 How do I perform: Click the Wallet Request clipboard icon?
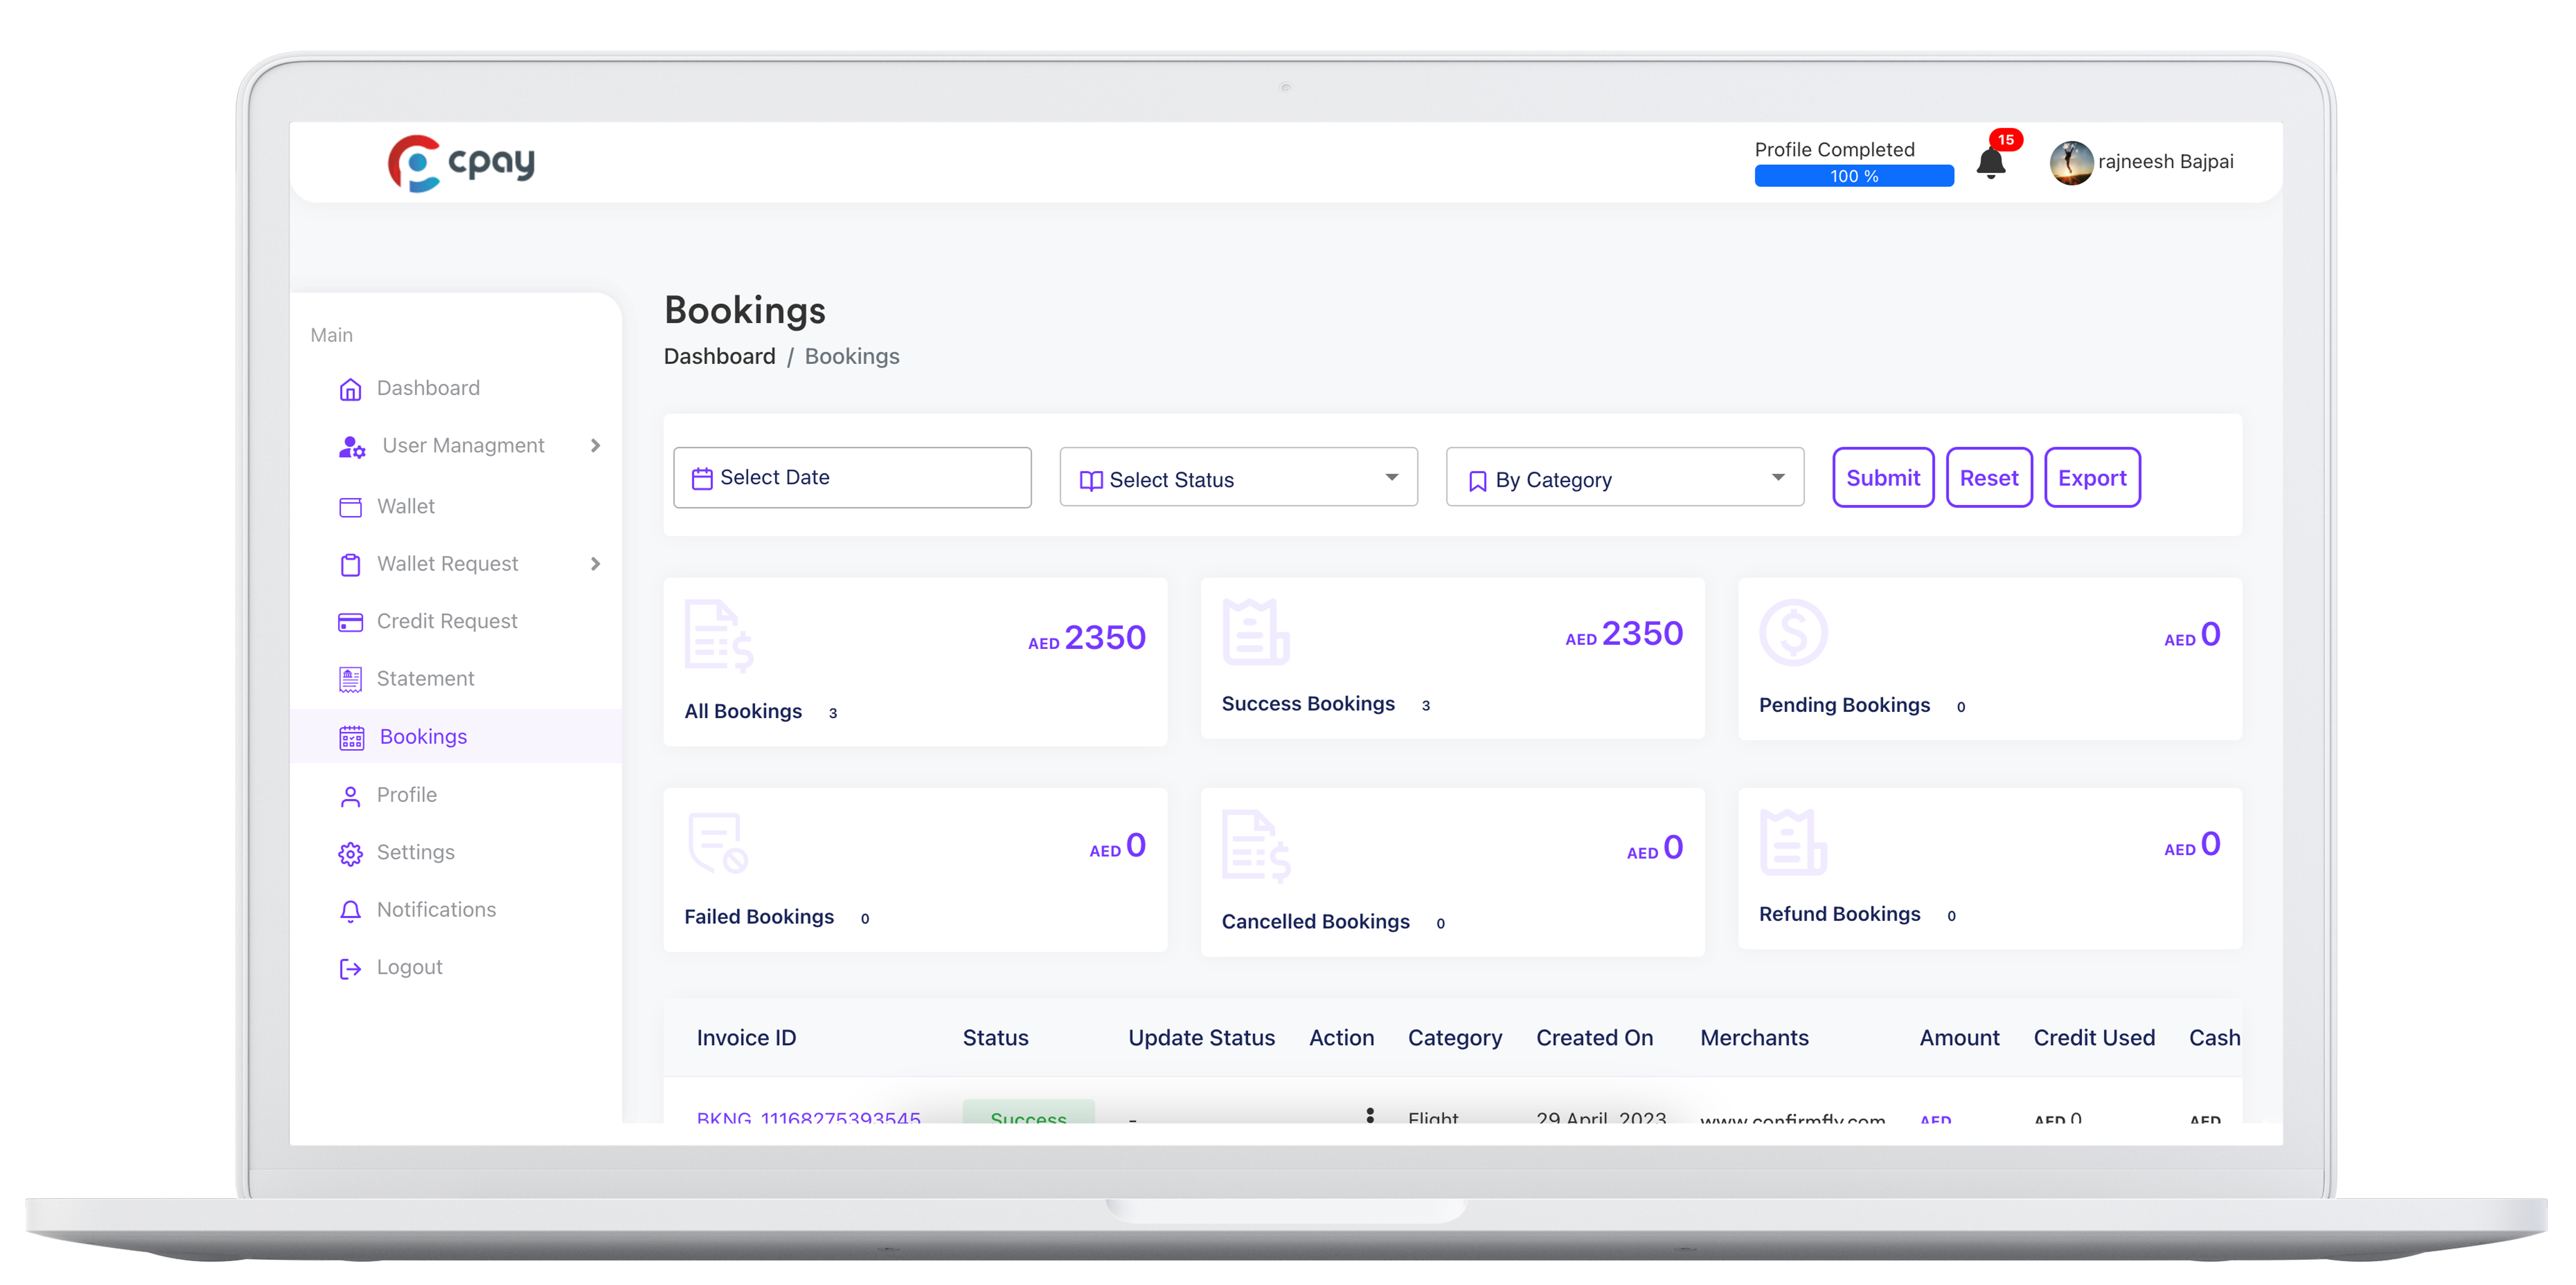point(350,565)
